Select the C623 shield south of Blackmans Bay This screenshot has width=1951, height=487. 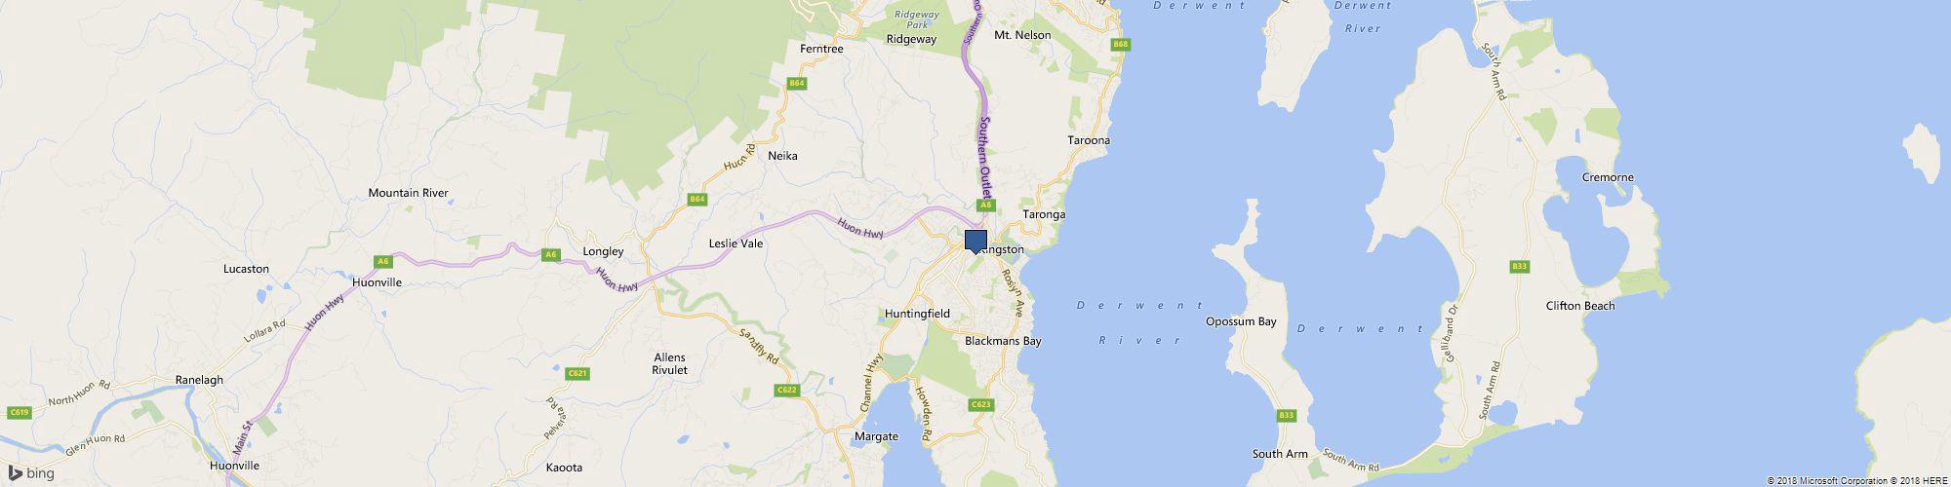(x=981, y=404)
